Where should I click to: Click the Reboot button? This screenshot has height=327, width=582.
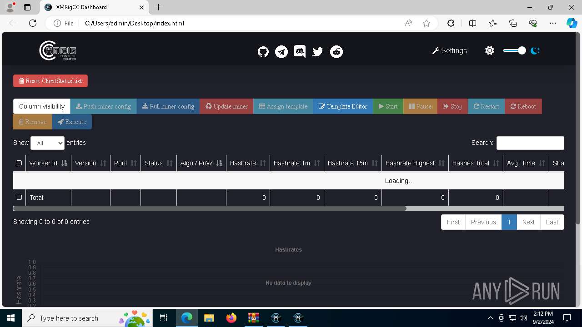coord(523,106)
